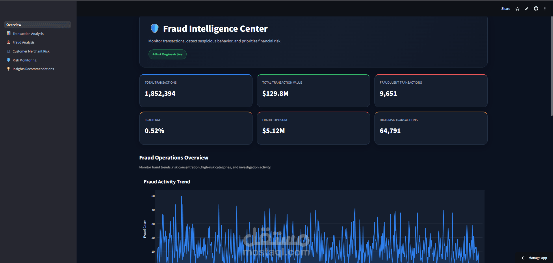Expand the Manage app chevron
The image size is (553, 263).
523,258
